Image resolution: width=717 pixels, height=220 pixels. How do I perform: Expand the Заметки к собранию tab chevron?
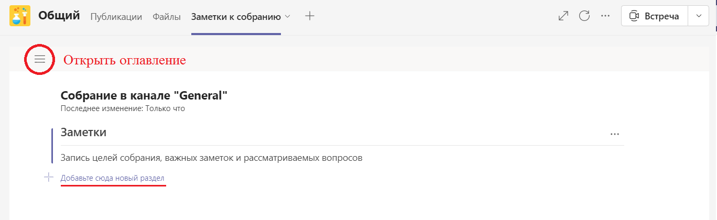[x=287, y=16]
